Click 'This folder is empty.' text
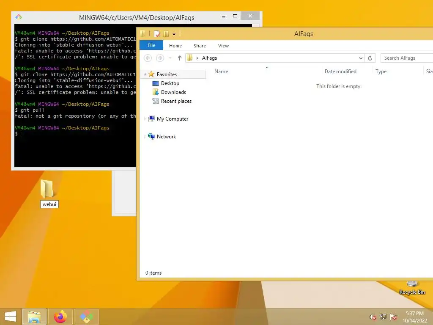The height and width of the screenshot is (325, 433). [x=339, y=86]
